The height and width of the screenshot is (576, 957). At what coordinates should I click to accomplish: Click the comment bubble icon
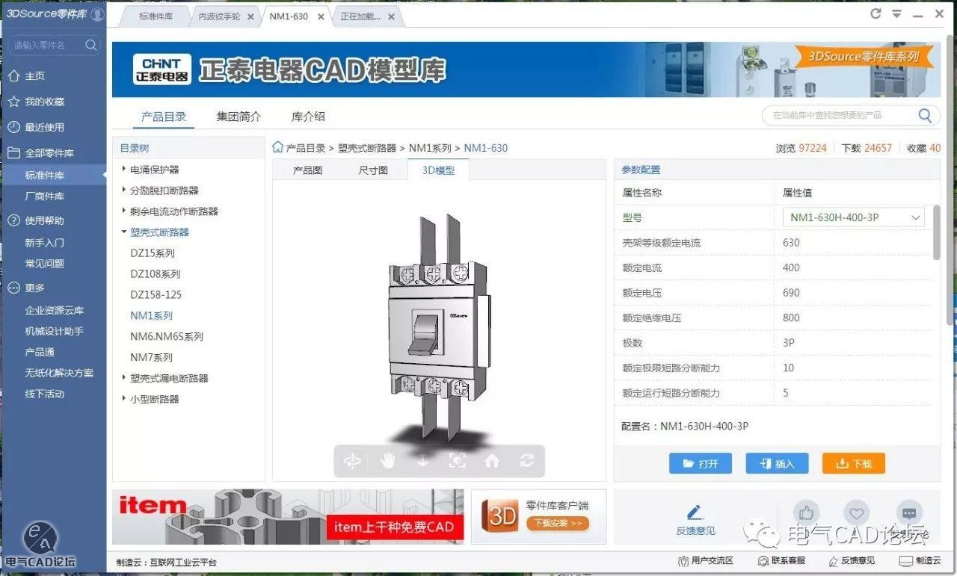pyautogui.click(x=909, y=513)
